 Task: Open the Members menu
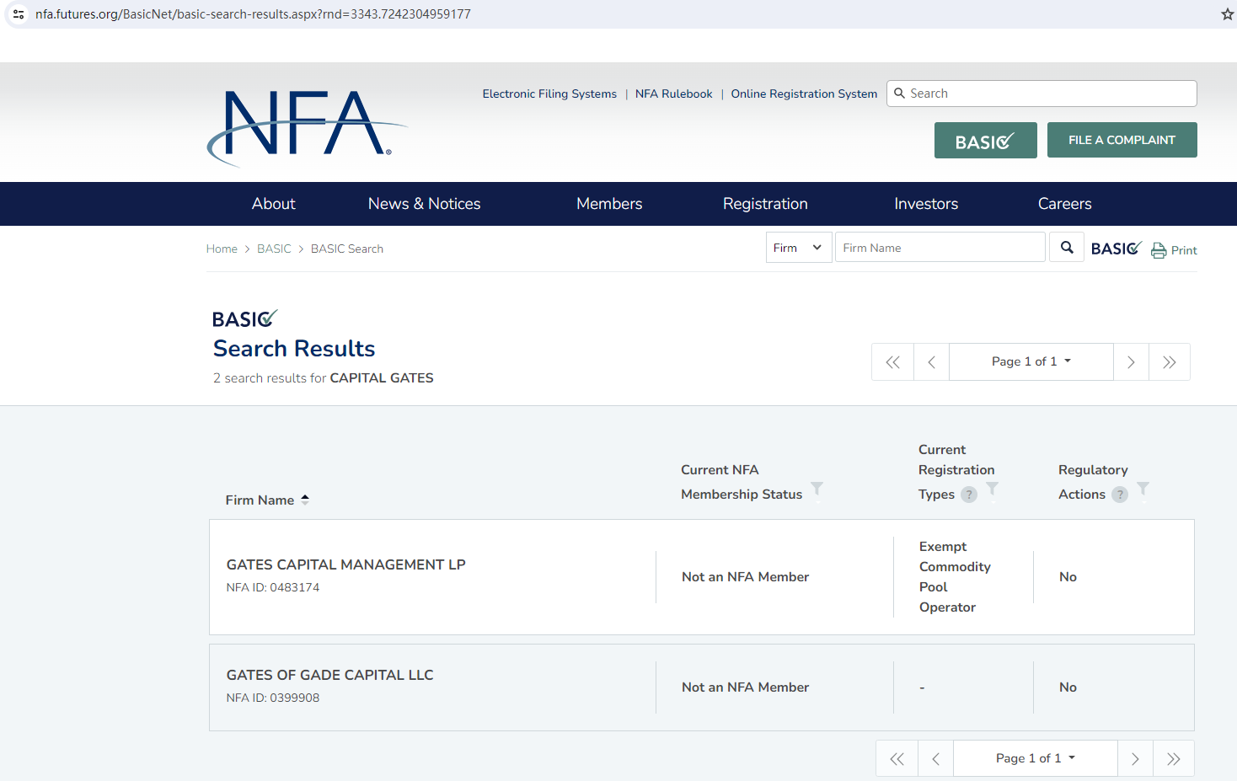pyautogui.click(x=608, y=204)
